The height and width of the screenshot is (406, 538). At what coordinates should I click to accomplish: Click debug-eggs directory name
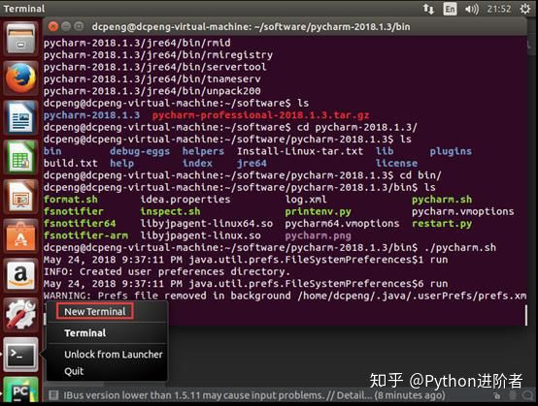[140, 151]
